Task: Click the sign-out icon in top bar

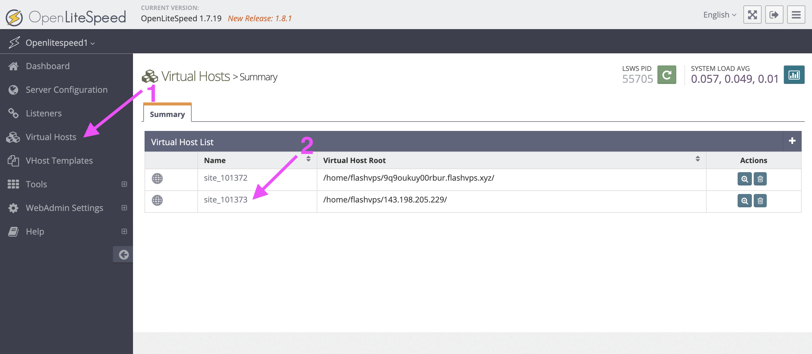Action: coord(774,15)
